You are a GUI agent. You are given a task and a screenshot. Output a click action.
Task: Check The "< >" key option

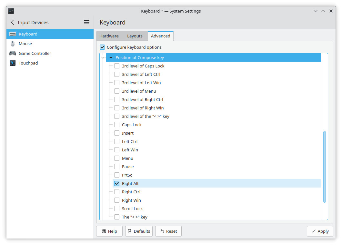point(117,217)
